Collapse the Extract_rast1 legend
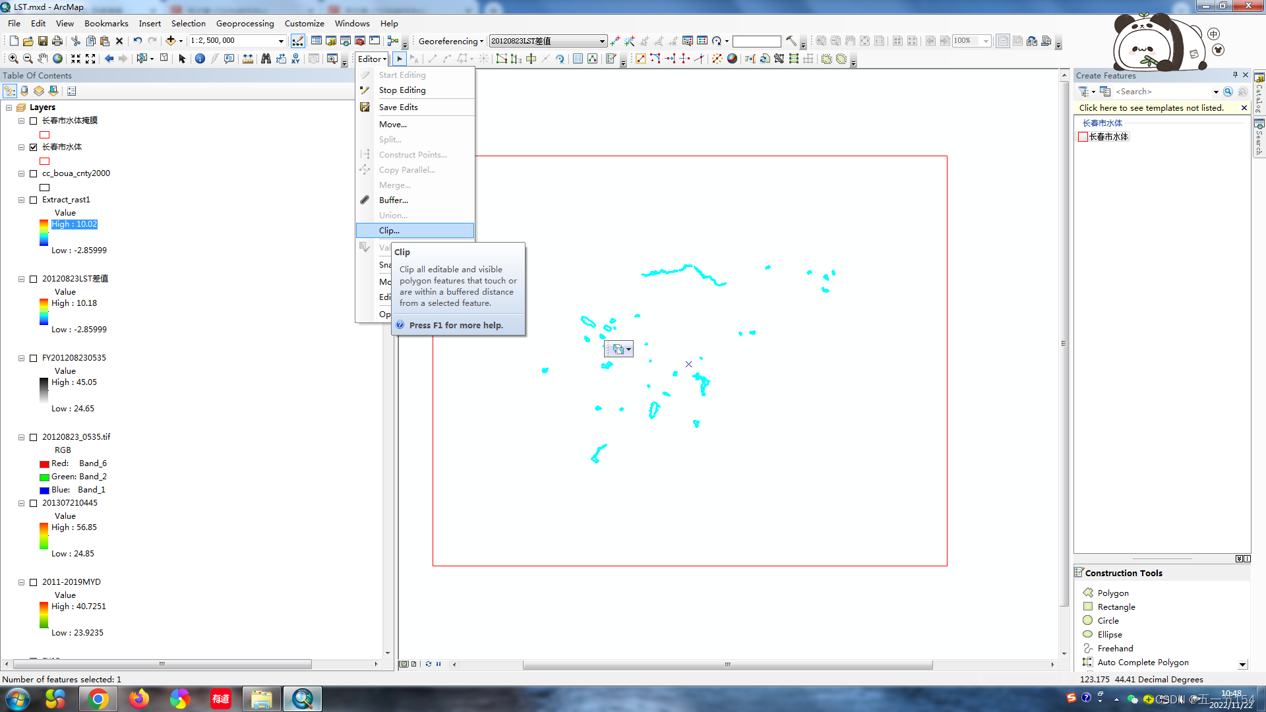The height and width of the screenshot is (712, 1266). tap(21, 200)
